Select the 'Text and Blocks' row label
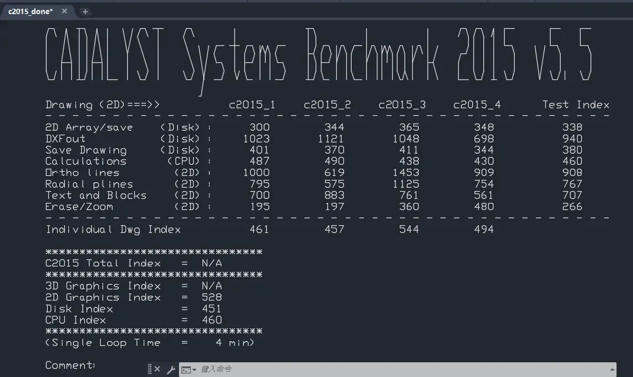This screenshot has height=377, width=633. [95, 195]
